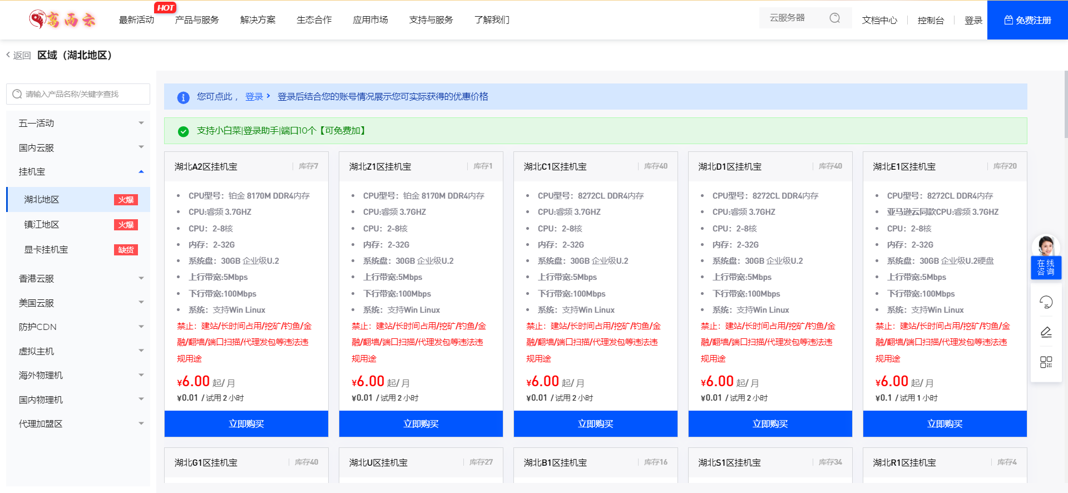The width and height of the screenshot is (1068, 493).
Task: Click the 登录 link in the blue banner
Action: coord(254,97)
